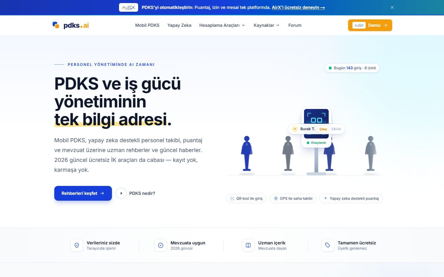
Task: Click the Çıkış tag on the notification
Action: (x=323, y=129)
